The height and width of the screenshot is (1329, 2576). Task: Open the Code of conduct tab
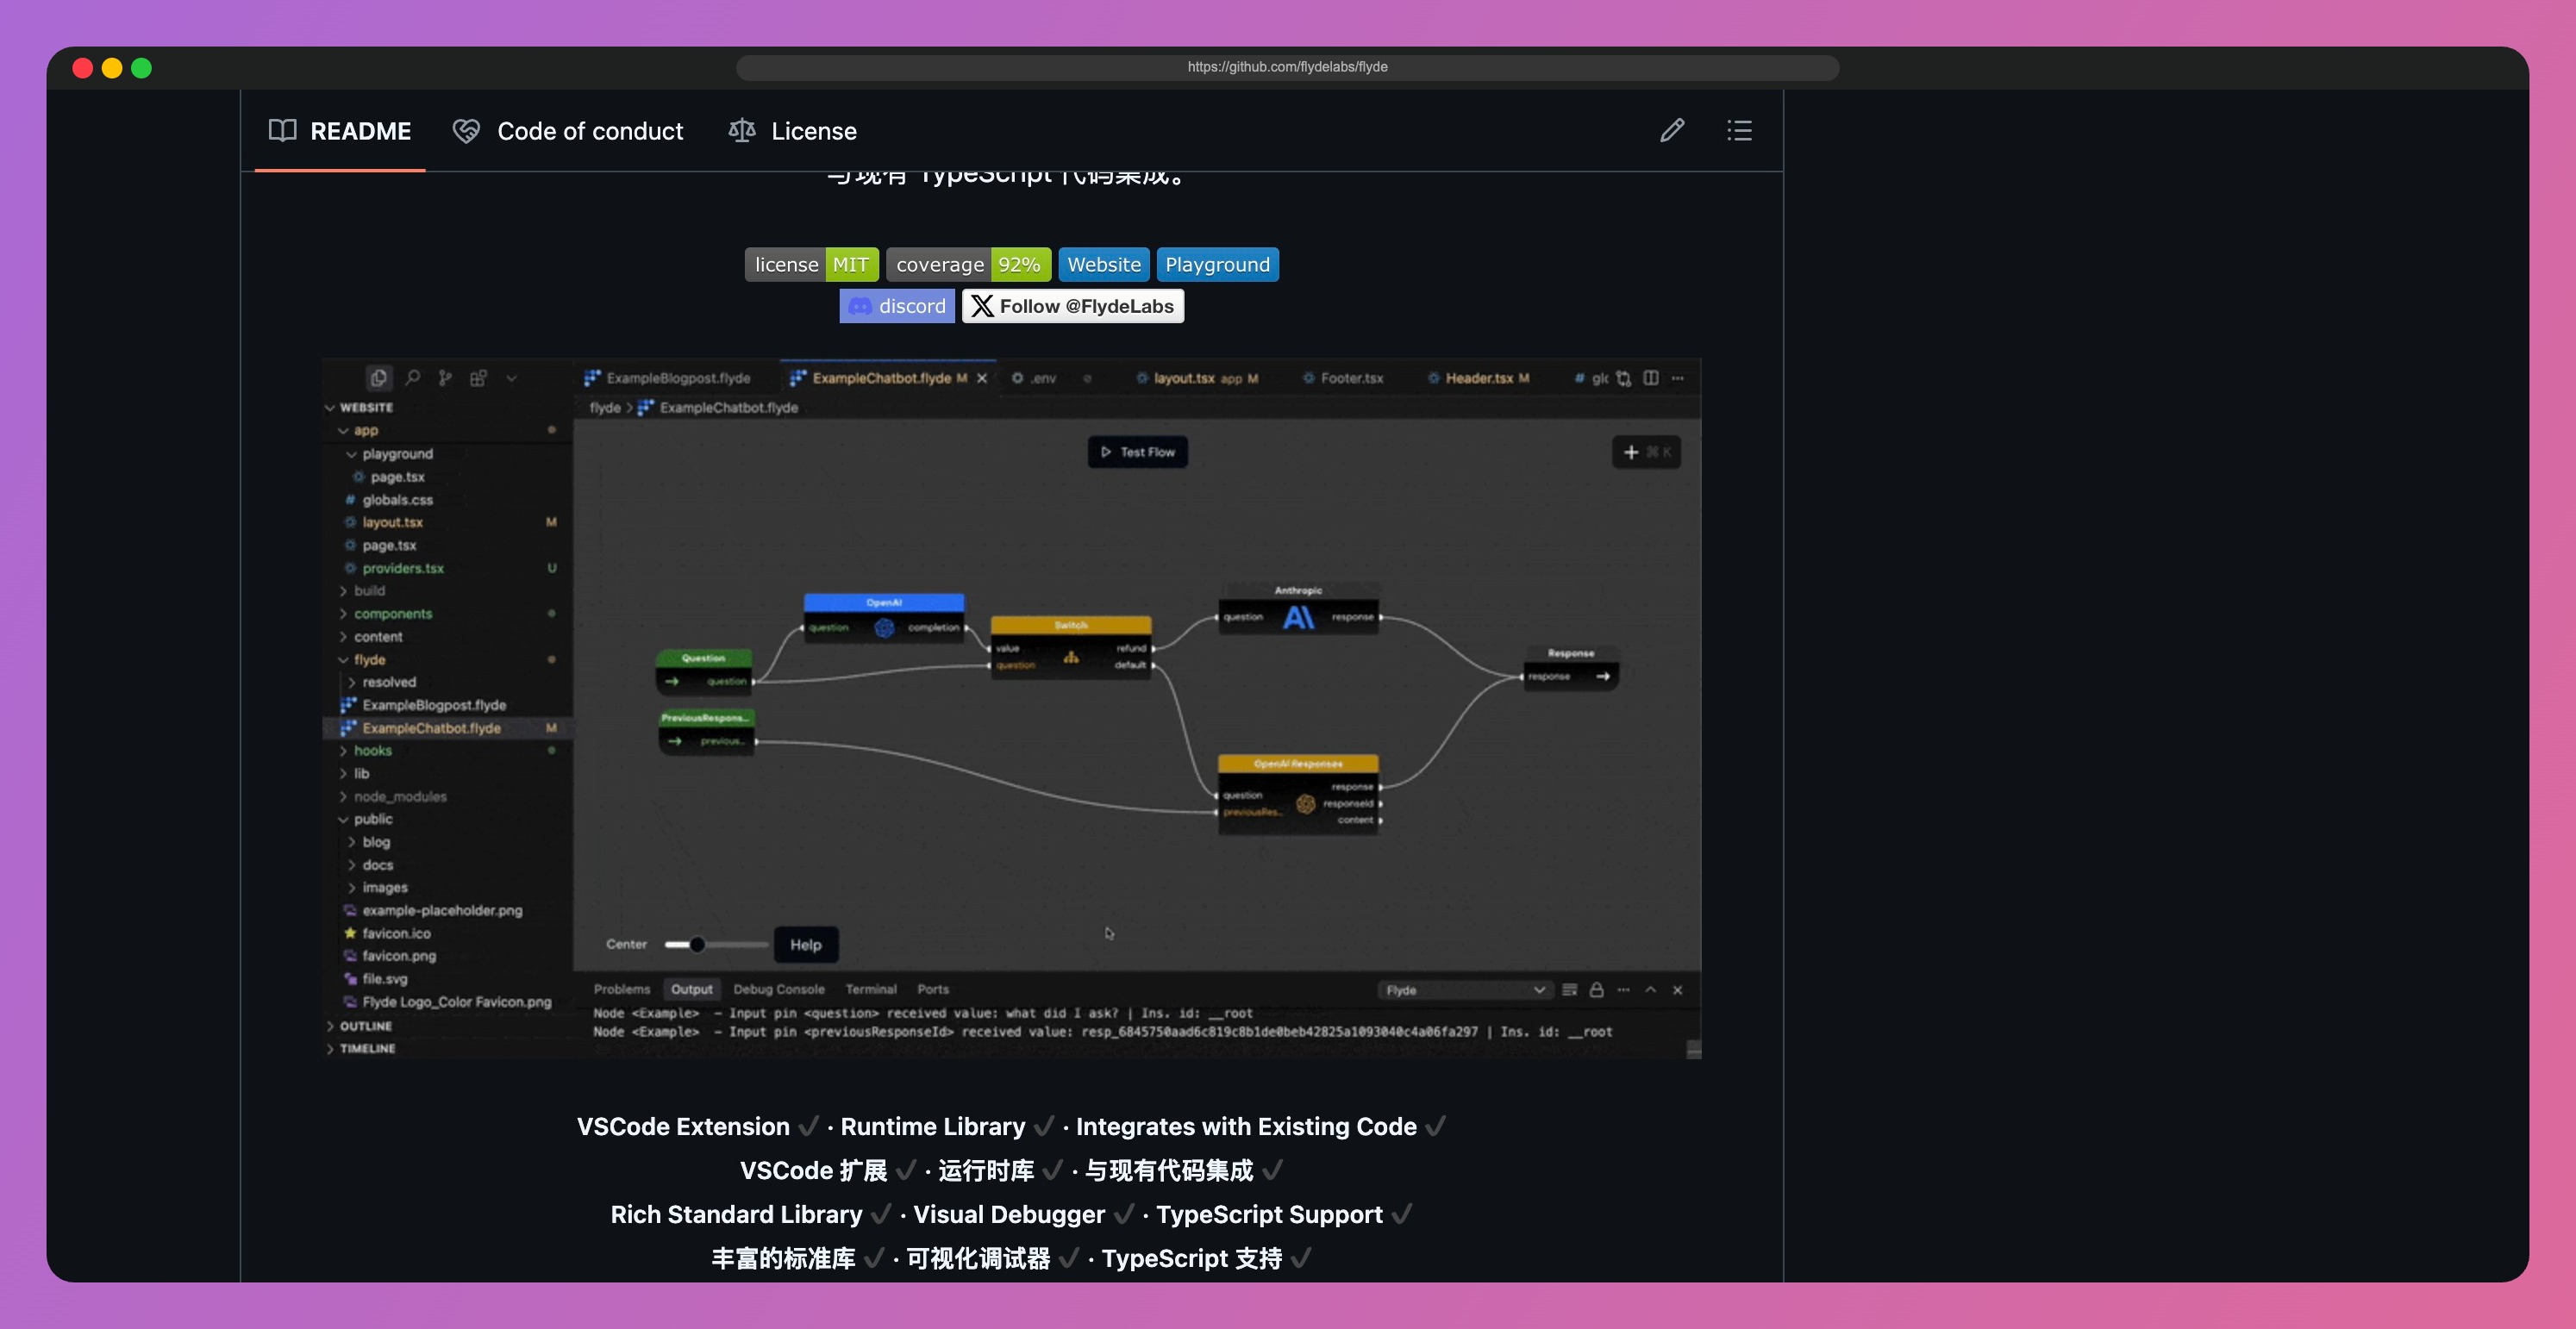click(x=568, y=131)
